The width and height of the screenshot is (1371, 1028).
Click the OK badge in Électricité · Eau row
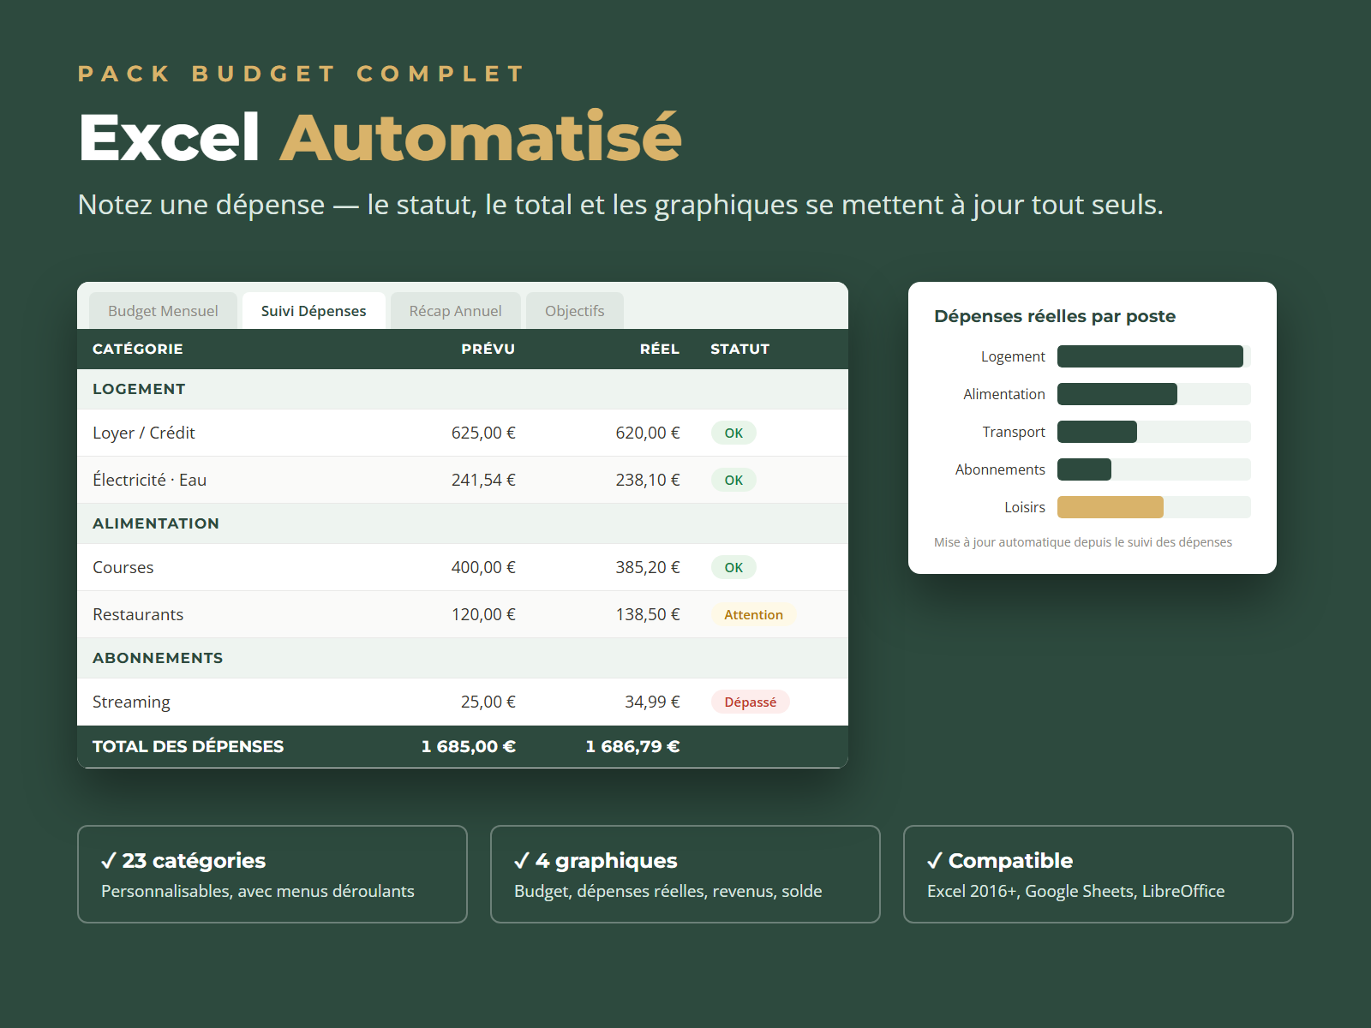tap(733, 480)
